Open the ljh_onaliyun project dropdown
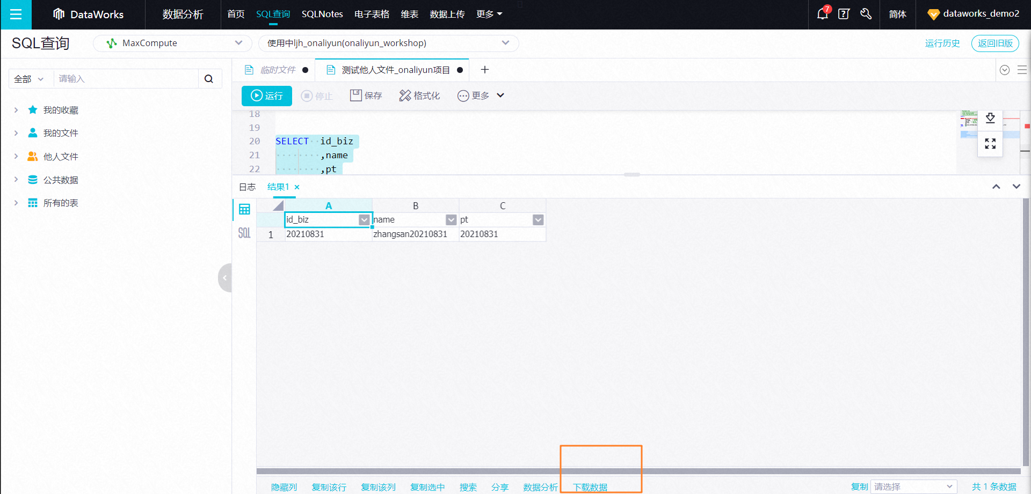 tap(388, 43)
